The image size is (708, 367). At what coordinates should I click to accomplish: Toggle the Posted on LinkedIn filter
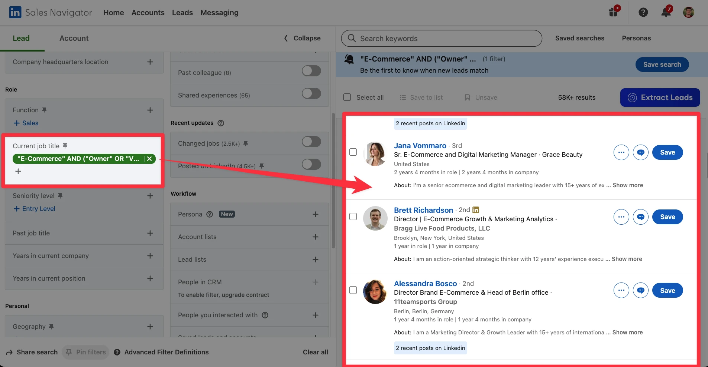311,164
